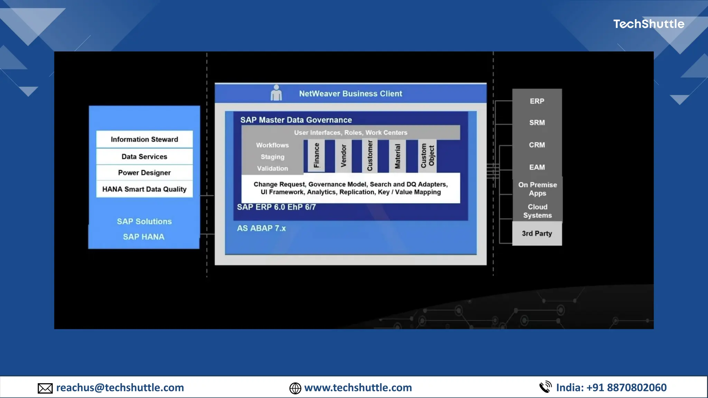Click the NetWeaver Business Client header
The height and width of the screenshot is (398, 708).
351,93
